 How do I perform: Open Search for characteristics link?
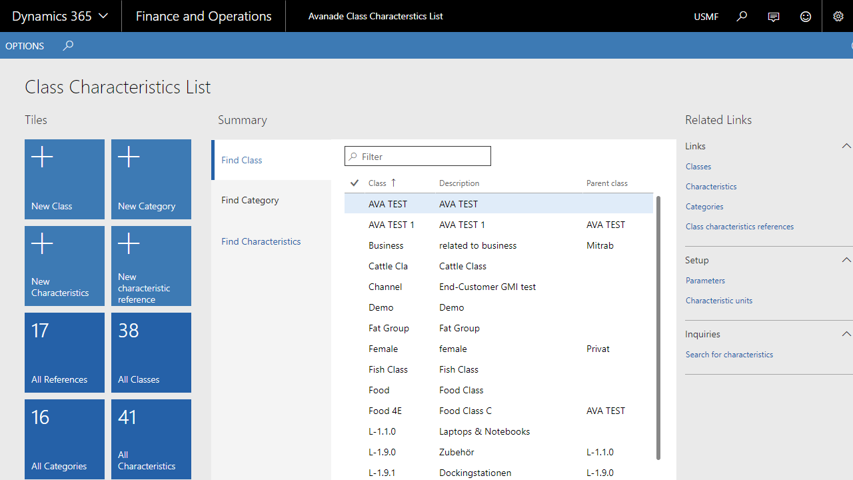pyautogui.click(x=729, y=355)
